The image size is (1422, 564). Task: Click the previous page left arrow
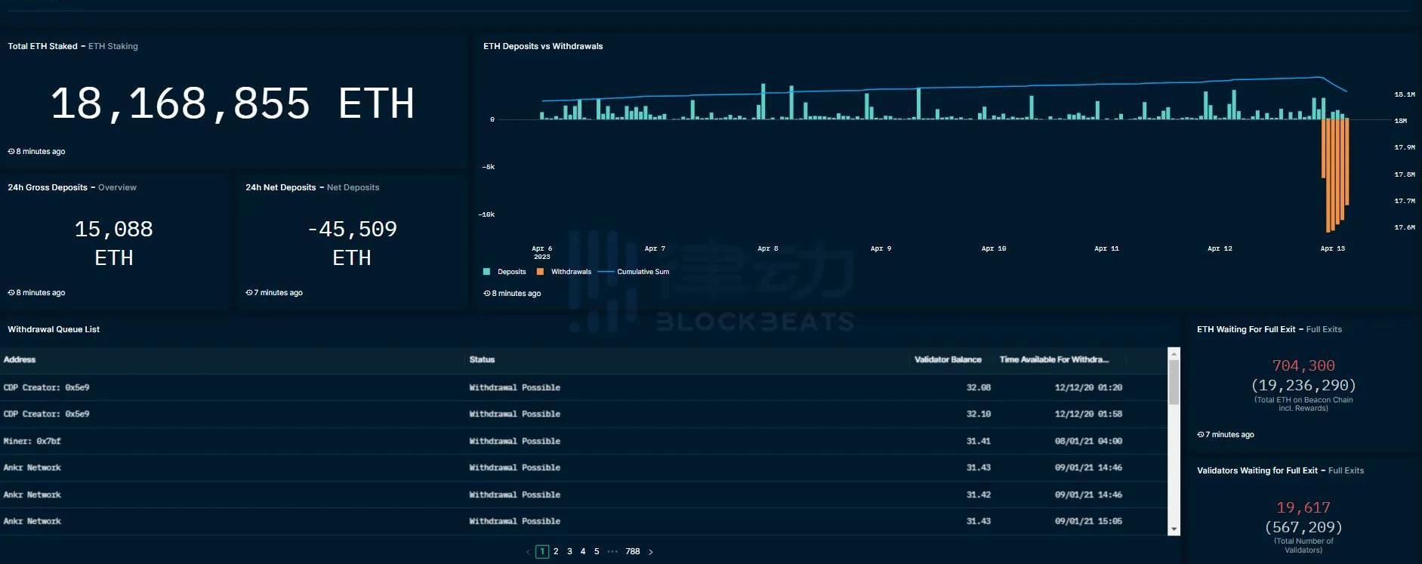tap(528, 552)
